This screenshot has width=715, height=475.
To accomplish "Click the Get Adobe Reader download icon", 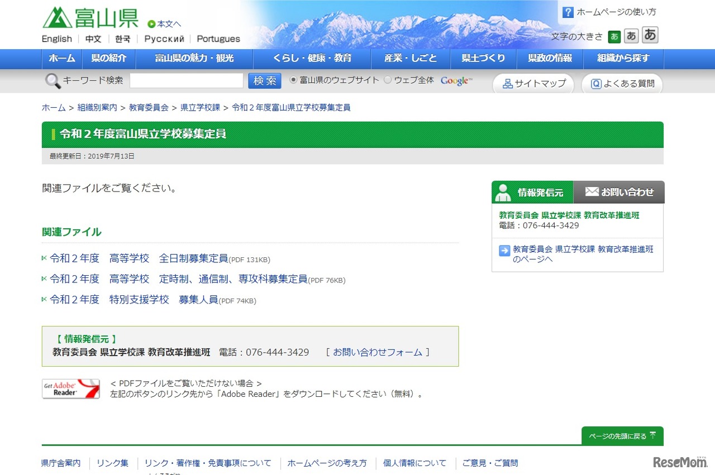I will coord(70,388).
